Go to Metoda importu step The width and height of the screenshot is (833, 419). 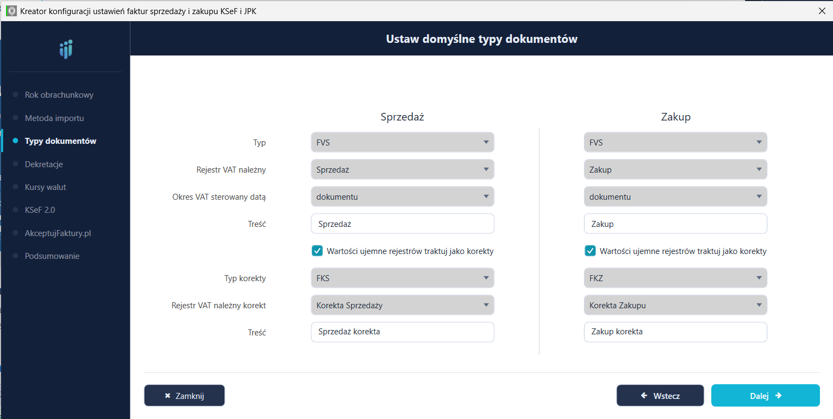54,118
